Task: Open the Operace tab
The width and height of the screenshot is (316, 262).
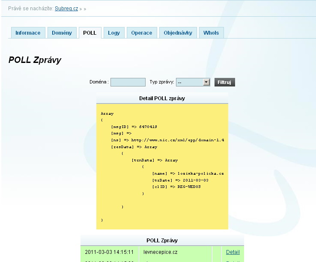Action: 141,33
